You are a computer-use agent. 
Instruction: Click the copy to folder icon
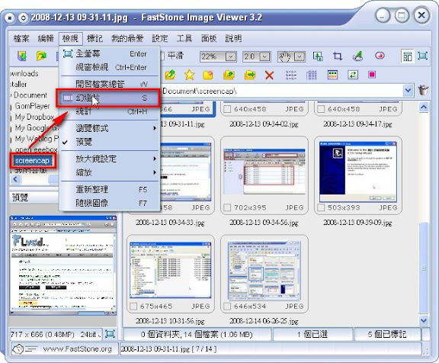pyautogui.click(x=229, y=75)
